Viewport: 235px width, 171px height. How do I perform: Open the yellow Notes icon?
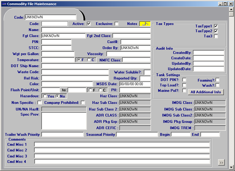coord(145,24)
